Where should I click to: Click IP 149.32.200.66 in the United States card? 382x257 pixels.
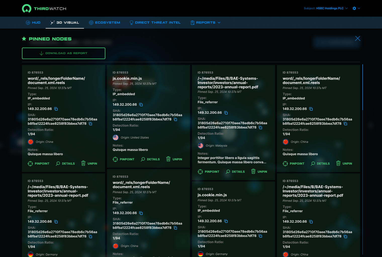pyautogui.click(x=125, y=105)
